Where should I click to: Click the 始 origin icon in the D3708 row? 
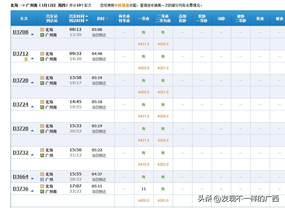[42, 30]
